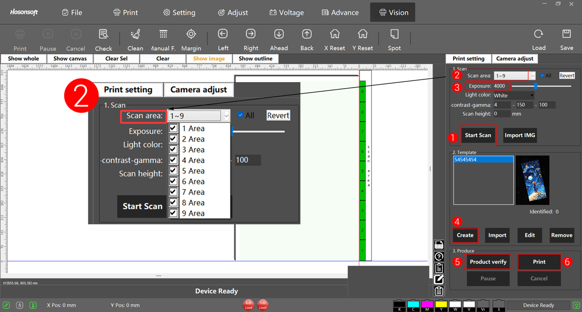Open the File menu
Image resolution: width=582 pixels, height=312 pixels.
tap(72, 13)
